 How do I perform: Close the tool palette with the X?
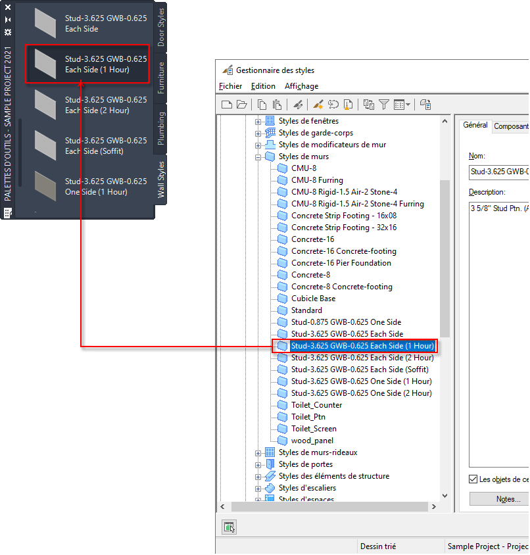click(x=8, y=7)
